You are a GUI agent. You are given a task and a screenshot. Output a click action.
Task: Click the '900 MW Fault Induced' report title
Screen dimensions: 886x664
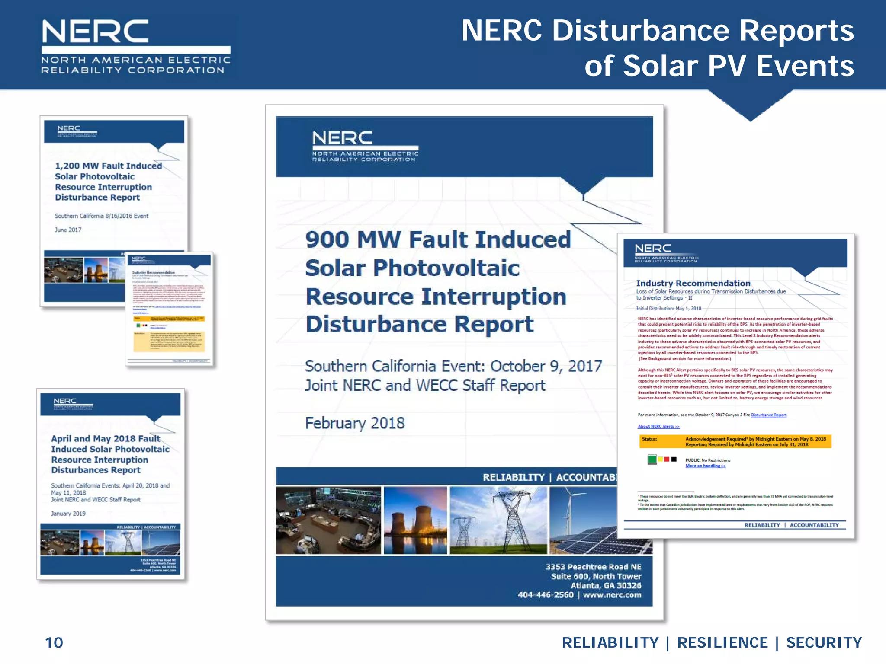click(437, 282)
